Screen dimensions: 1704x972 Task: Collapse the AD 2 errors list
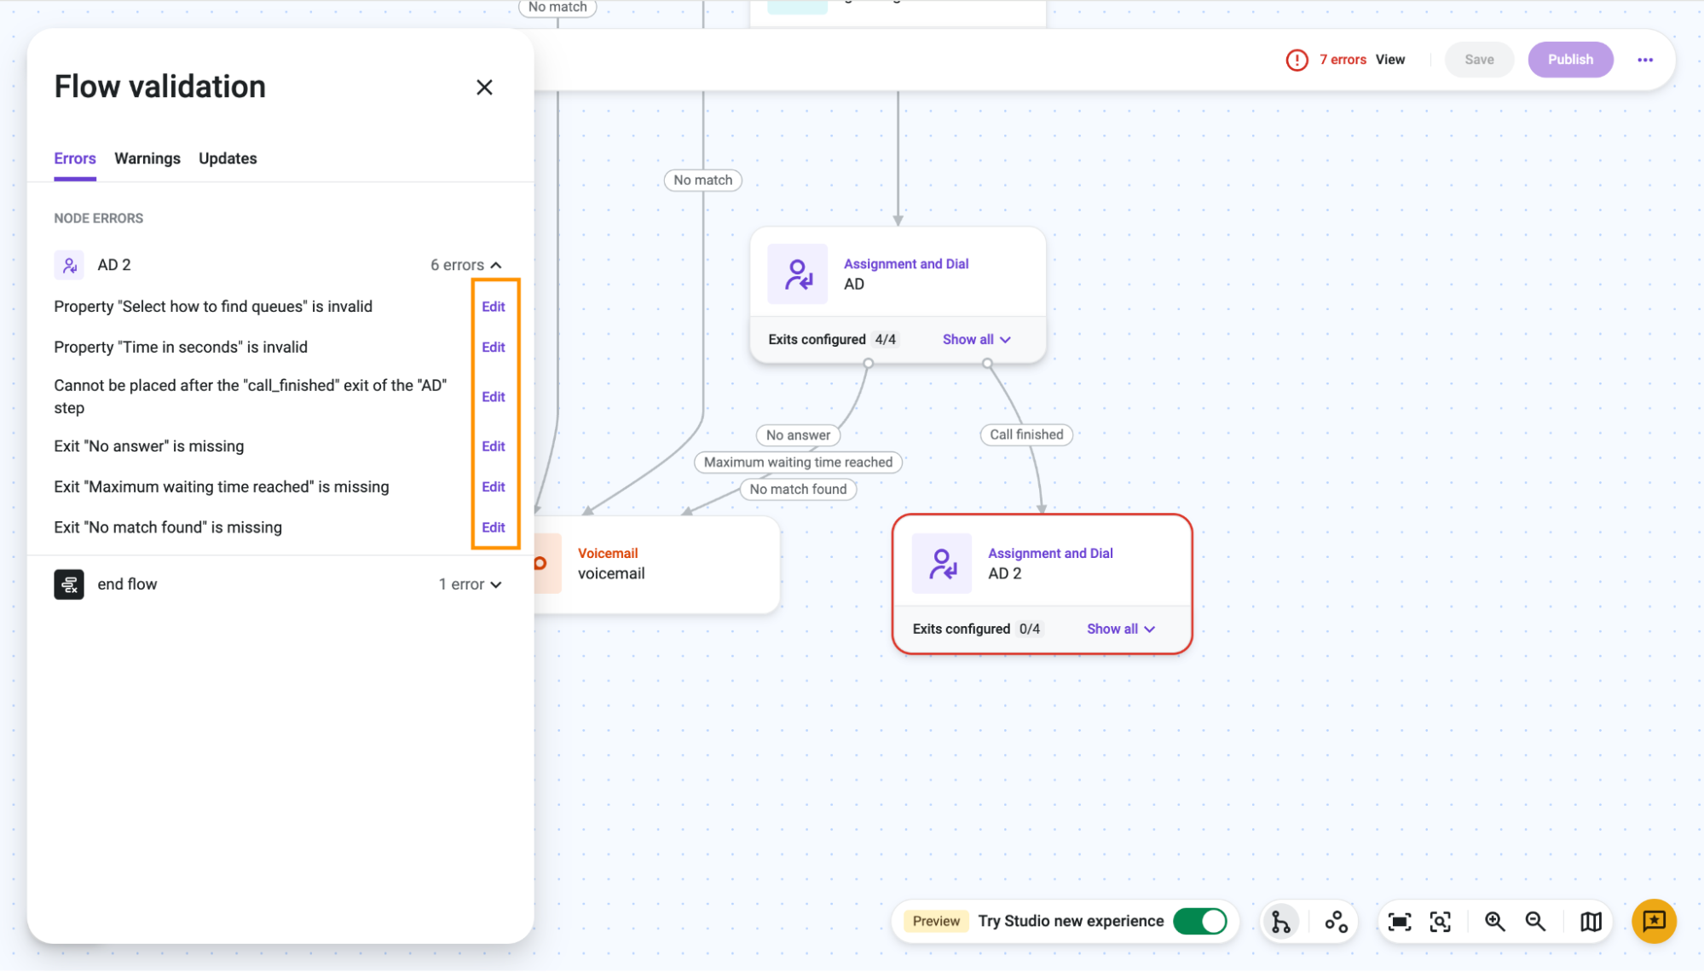(x=465, y=265)
